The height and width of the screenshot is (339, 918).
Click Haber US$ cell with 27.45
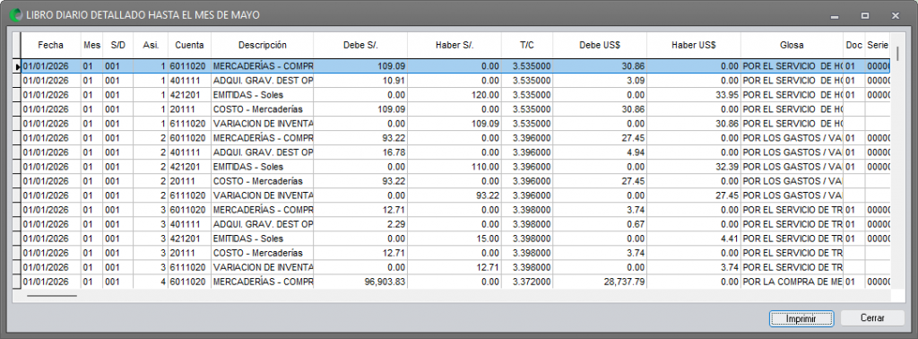pyautogui.click(x=694, y=196)
